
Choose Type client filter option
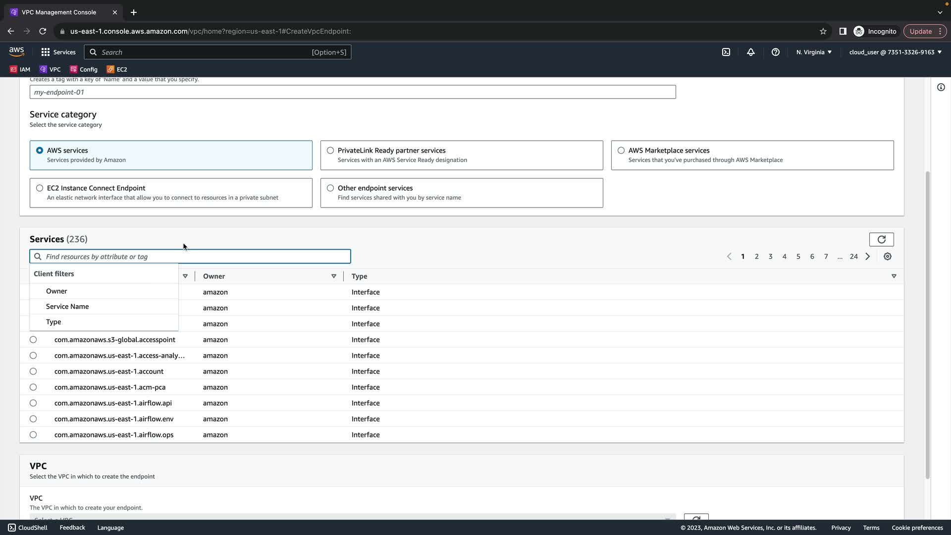click(53, 322)
